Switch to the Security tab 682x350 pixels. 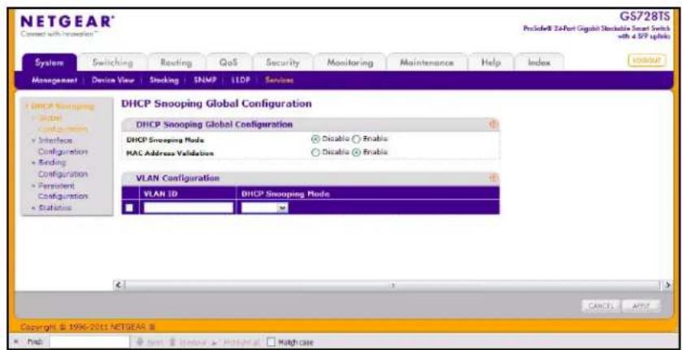pos(283,63)
